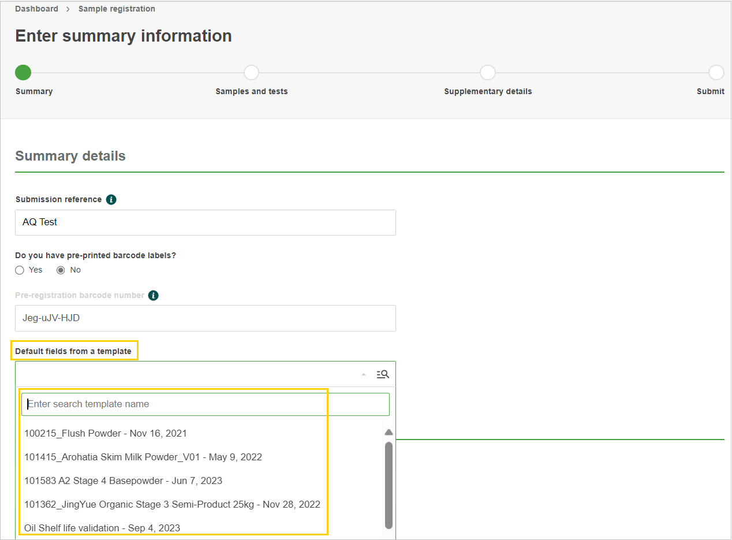Focus the search template name box
This screenshot has width=732, height=540.
pos(206,404)
